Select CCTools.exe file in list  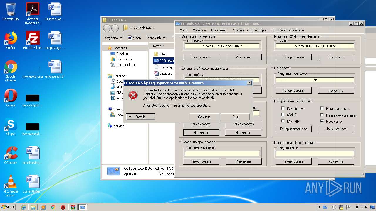coord(164,61)
